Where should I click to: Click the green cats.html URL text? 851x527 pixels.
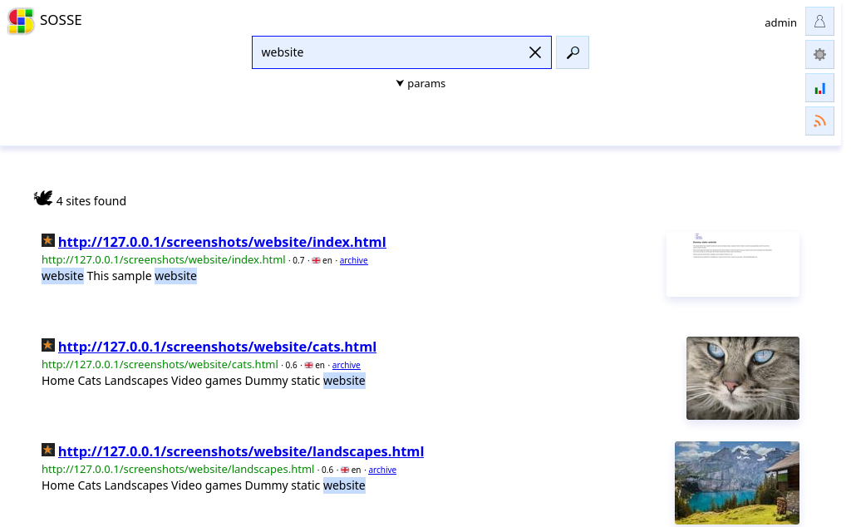pyautogui.click(x=160, y=365)
